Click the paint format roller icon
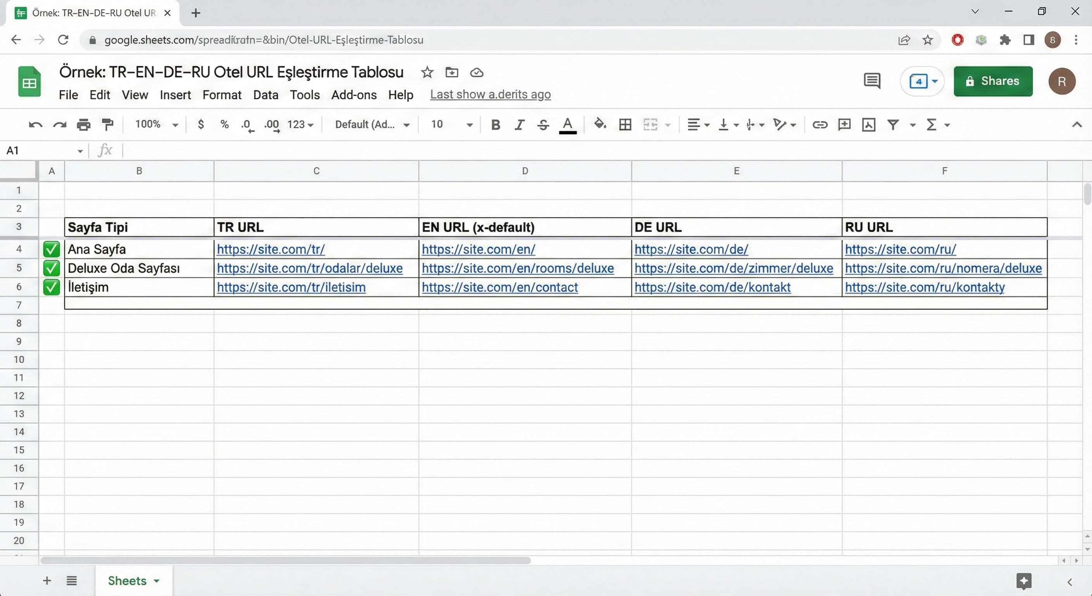The height and width of the screenshot is (596, 1092). (x=108, y=124)
